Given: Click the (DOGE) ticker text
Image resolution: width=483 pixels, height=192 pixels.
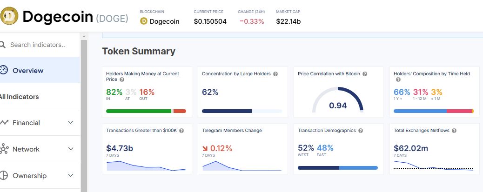Looking at the screenshot, I should click(x=112, y=19).
